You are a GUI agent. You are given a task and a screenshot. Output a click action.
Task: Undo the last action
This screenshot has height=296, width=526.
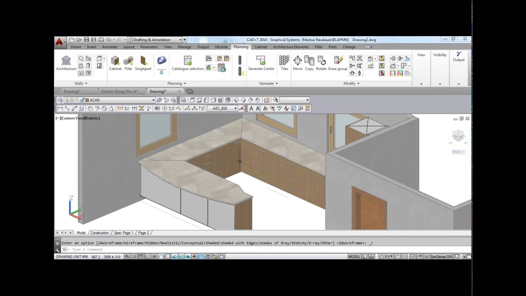click(108, 40)
